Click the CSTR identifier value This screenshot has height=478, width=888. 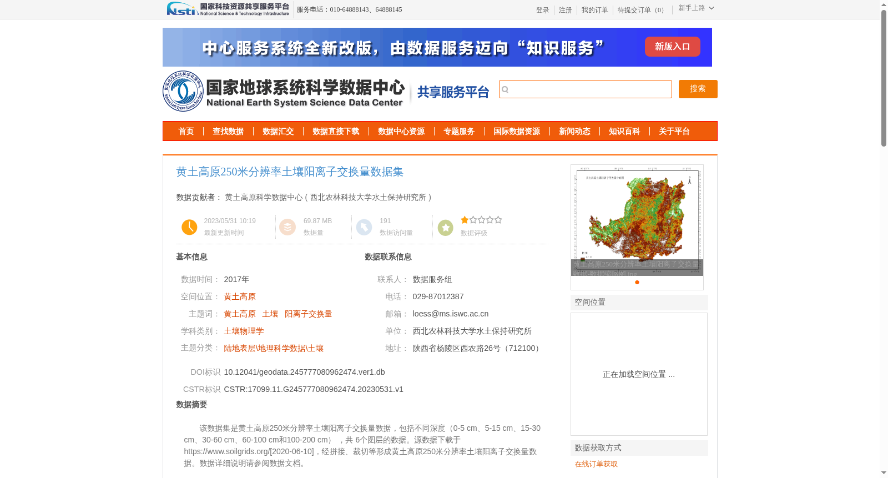click(x=314, y=390)
